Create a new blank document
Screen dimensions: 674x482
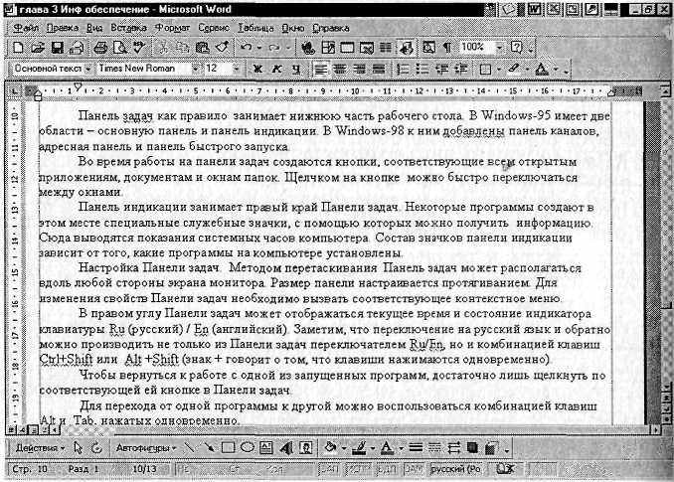click(x=18, y=48)
